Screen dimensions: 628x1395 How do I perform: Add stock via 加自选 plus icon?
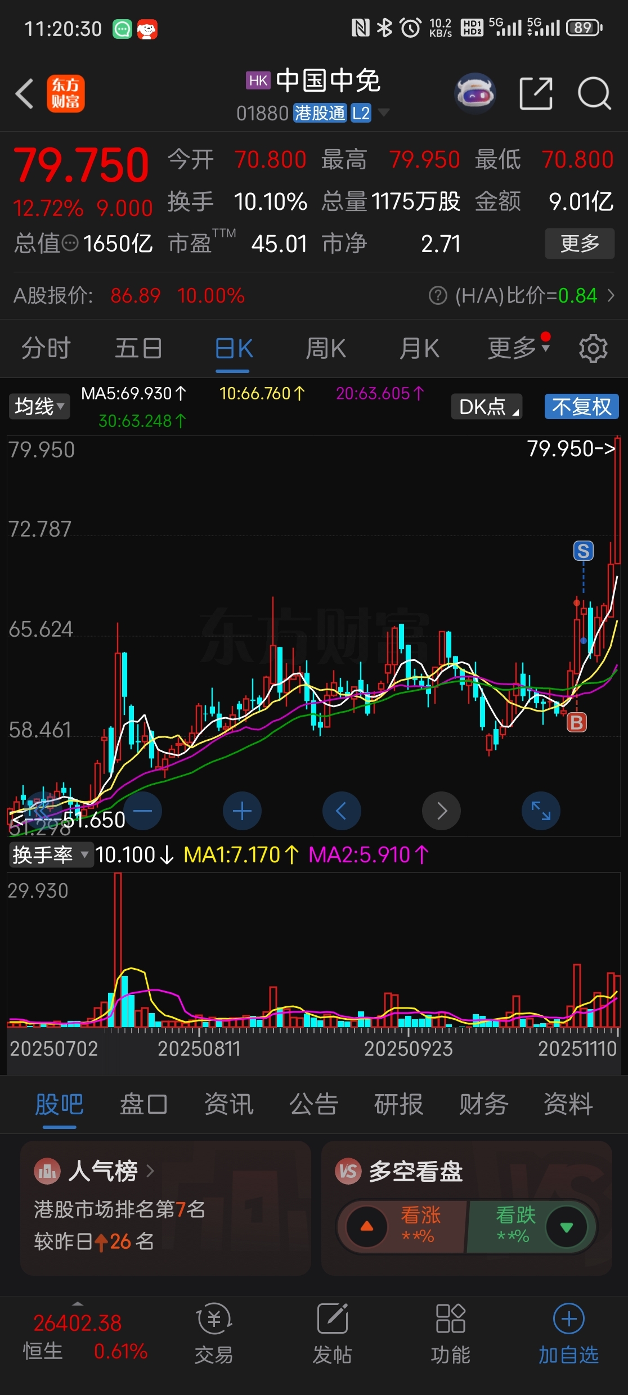[x=569, y=1319]
